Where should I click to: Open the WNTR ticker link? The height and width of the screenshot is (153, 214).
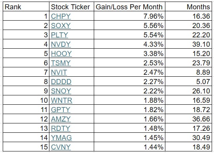(61, 100)
